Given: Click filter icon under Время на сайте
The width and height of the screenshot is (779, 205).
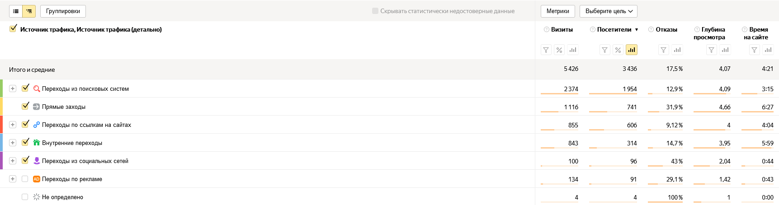Looking at the screenshot, I should coord(754,50).
